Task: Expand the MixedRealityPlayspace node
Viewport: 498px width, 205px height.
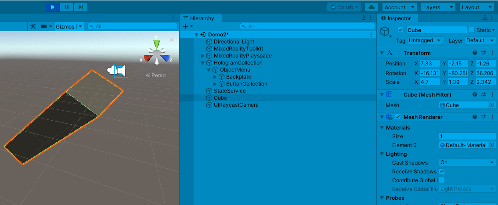Action: pos(203,56)
